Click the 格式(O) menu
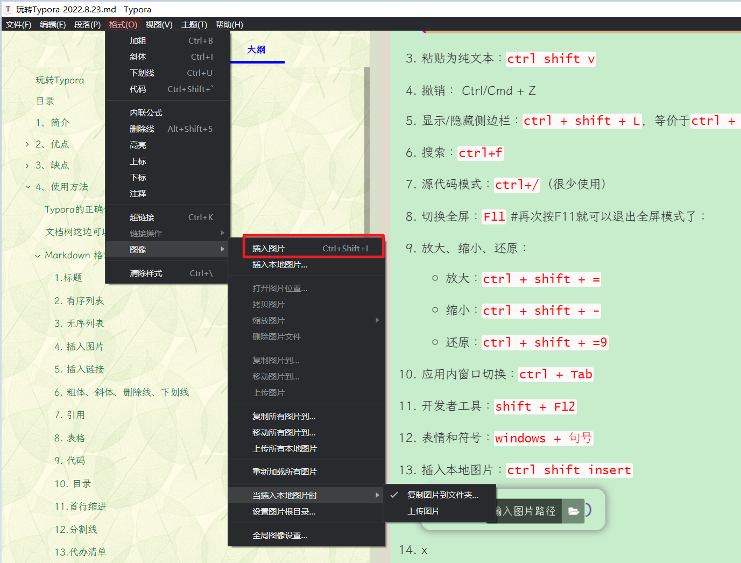The width and height of the screenshot is (741, 563). point(123,24)
